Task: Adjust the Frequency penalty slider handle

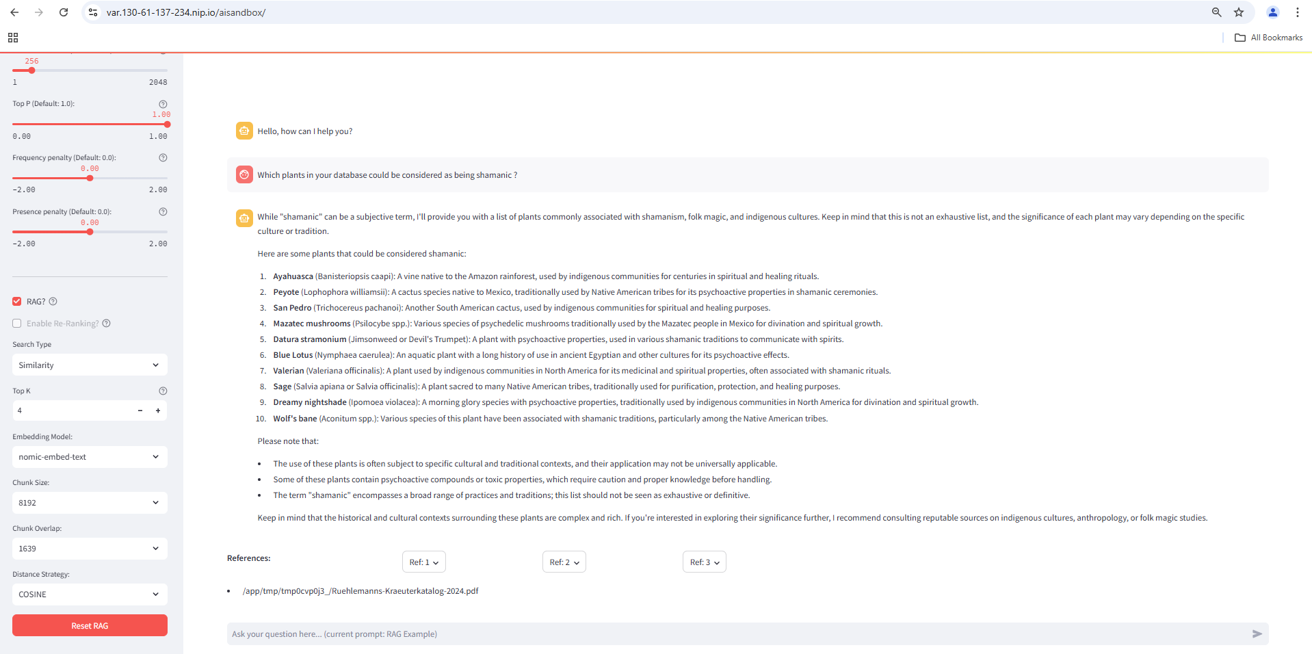Action: 90,179
